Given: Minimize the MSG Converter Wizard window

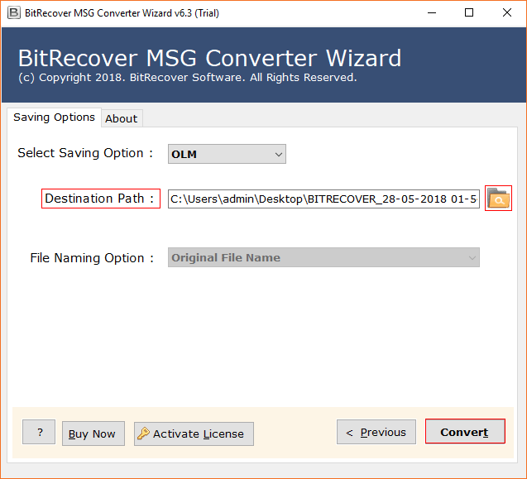Looking at the screenshot, I should pos(432,12).
